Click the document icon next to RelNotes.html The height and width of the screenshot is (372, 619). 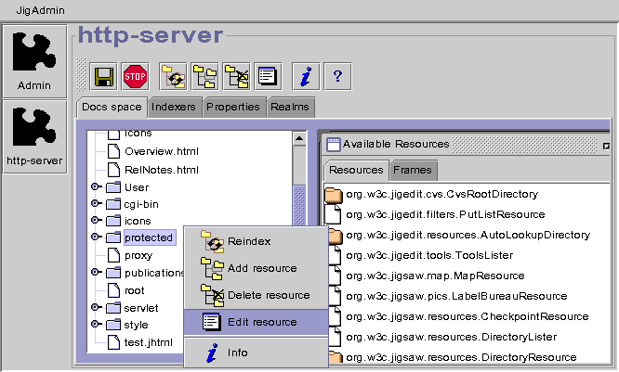click(113, 170)
